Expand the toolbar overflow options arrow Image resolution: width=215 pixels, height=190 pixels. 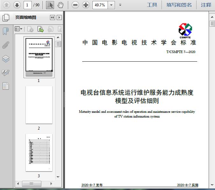pos(120,5)
